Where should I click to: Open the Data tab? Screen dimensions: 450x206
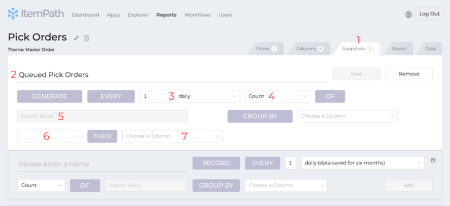430,49
